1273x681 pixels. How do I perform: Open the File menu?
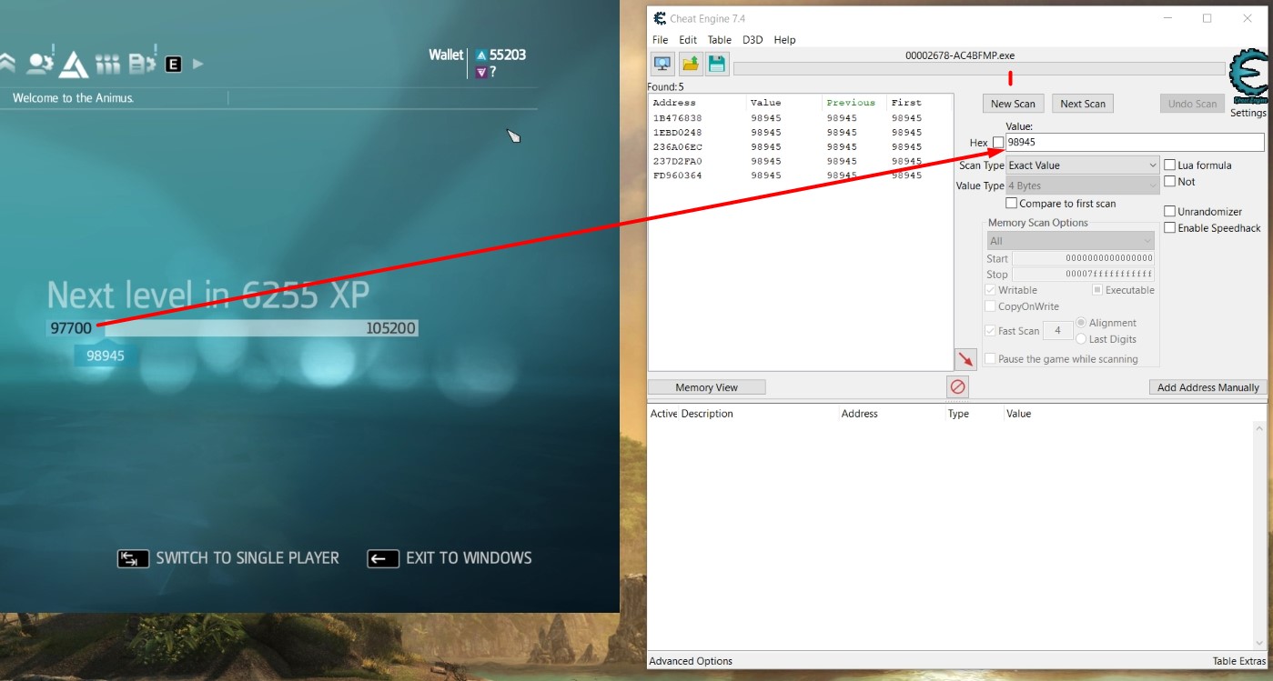[x=661, y=40]
